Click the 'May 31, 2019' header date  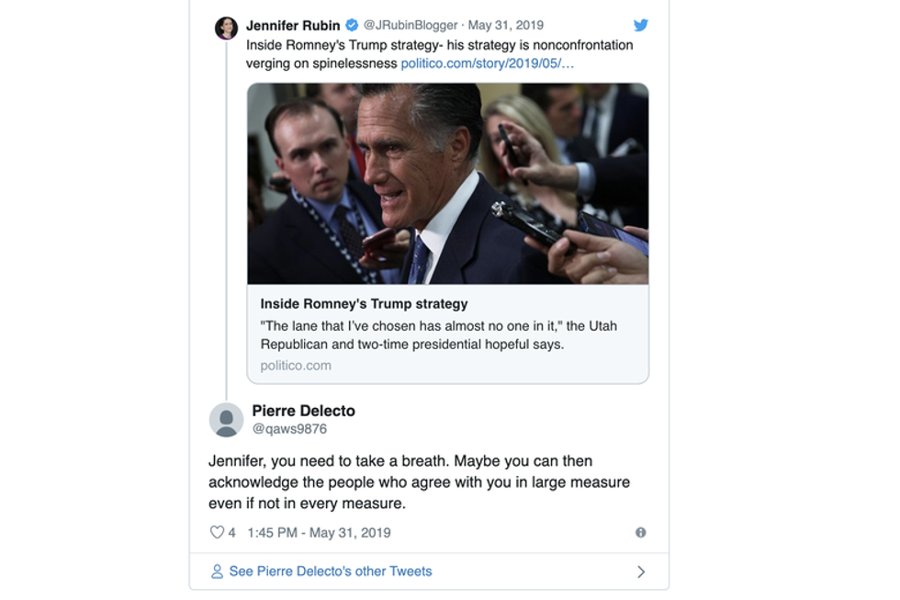coord(506,26)
